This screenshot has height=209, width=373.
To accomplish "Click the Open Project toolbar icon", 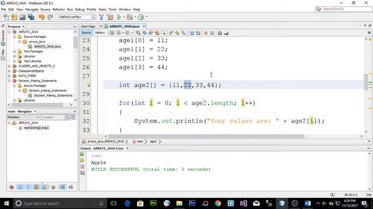I will [23, 17].
